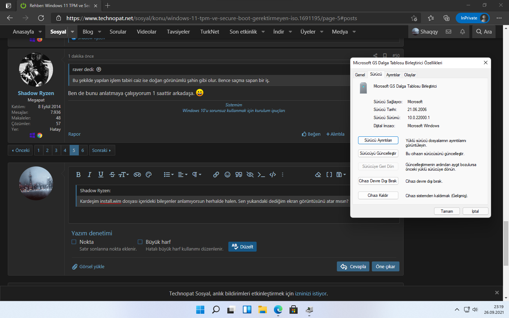Screen dimensions: 509x318
Task: Click the Cihazı Kaldır button
Action: tap(378, 195)
